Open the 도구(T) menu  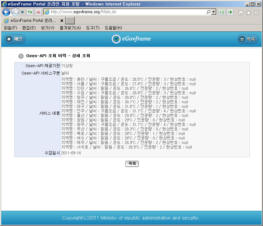(93, 28)
